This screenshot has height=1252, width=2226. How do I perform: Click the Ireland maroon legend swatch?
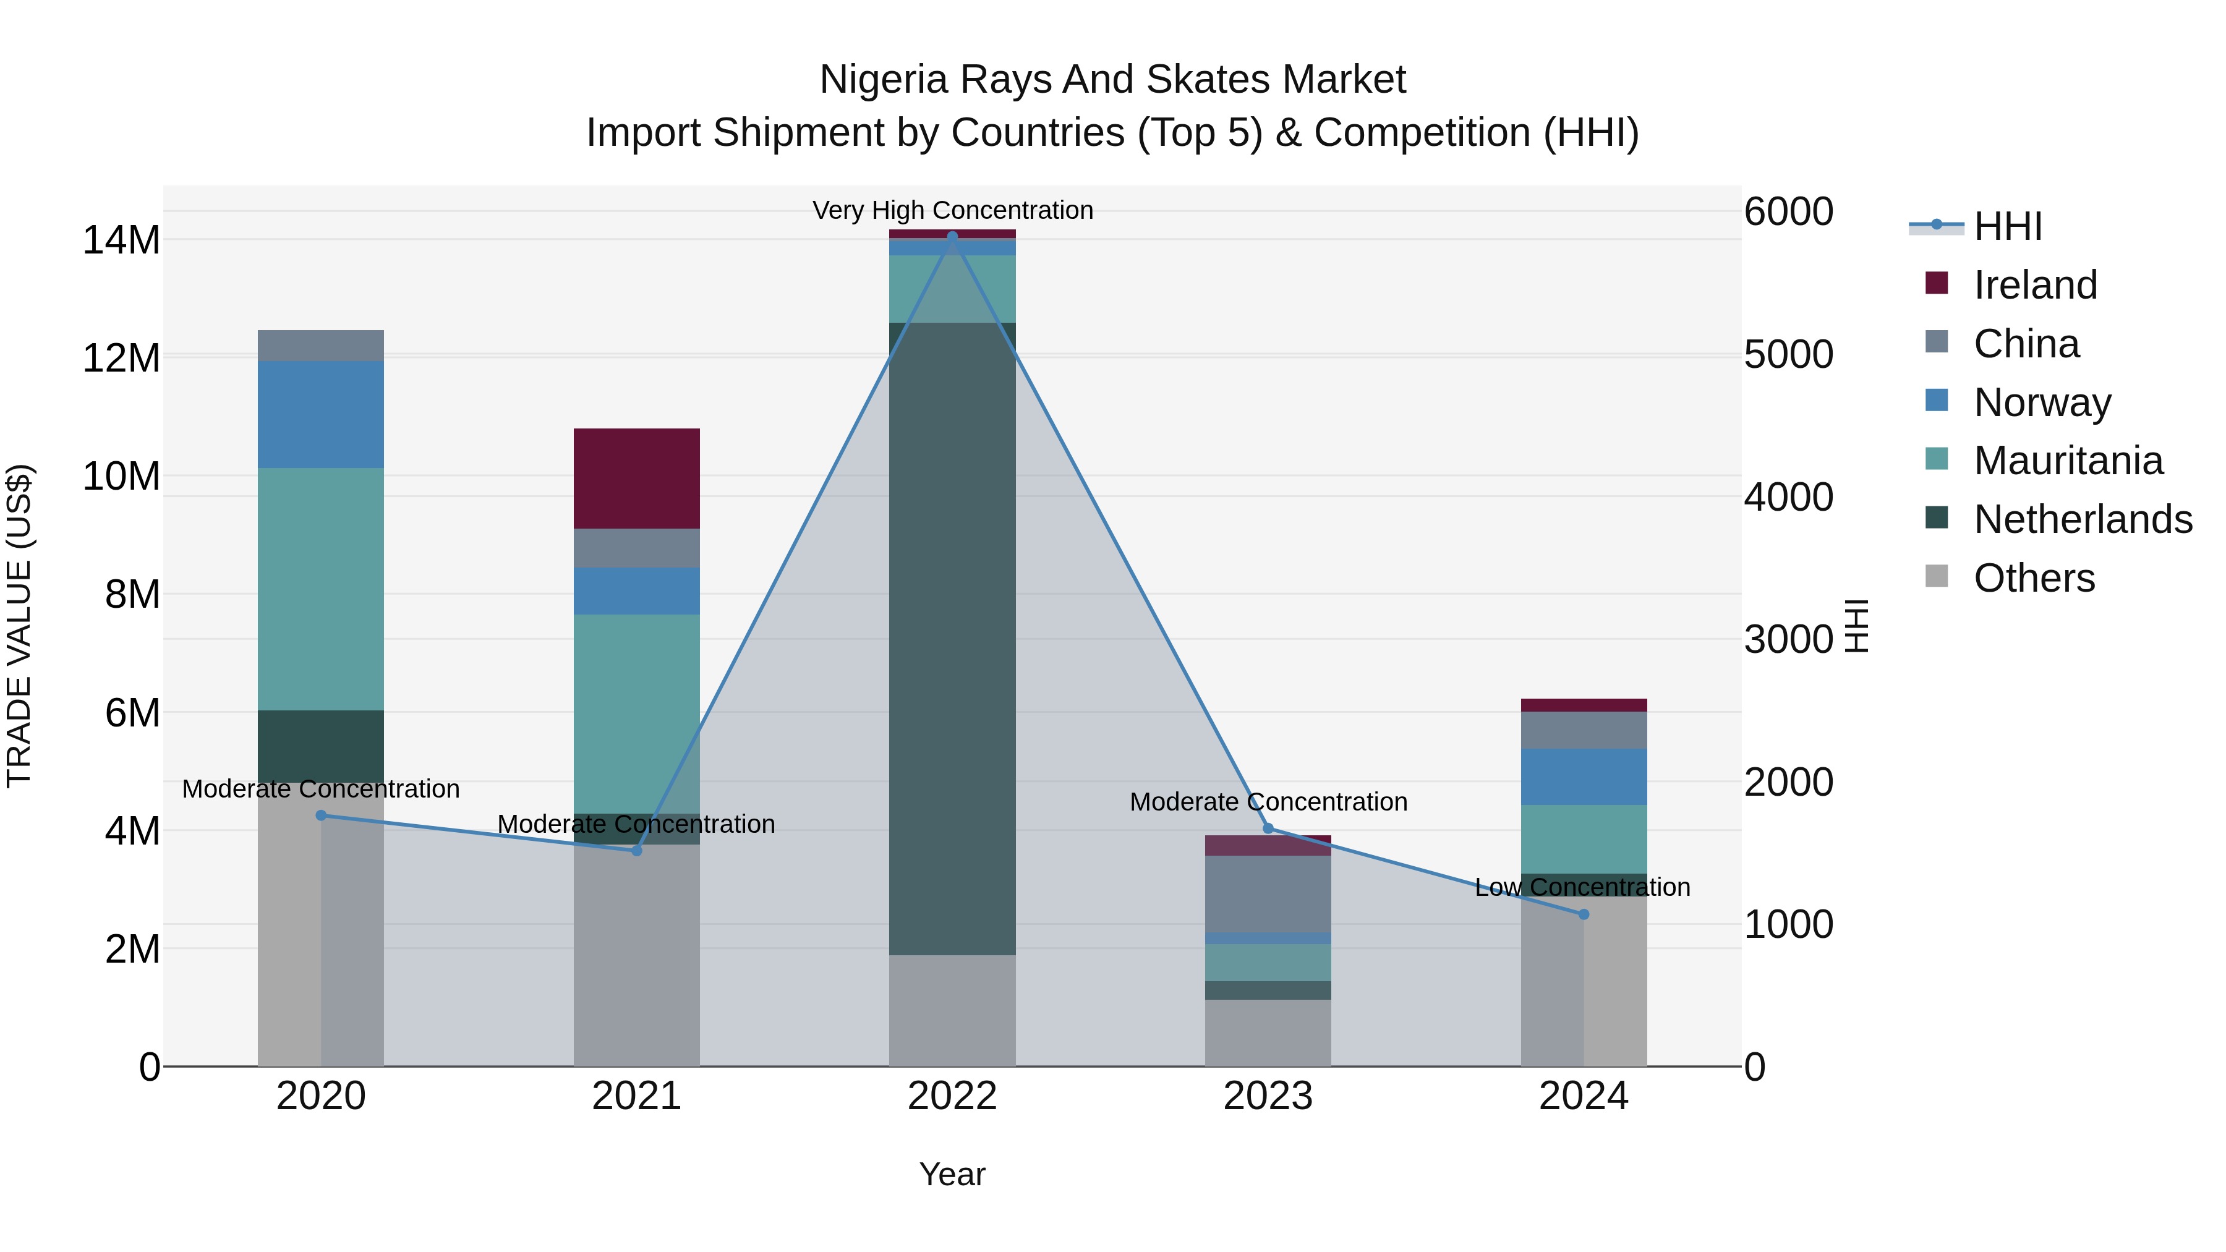tap(1937, 283)
